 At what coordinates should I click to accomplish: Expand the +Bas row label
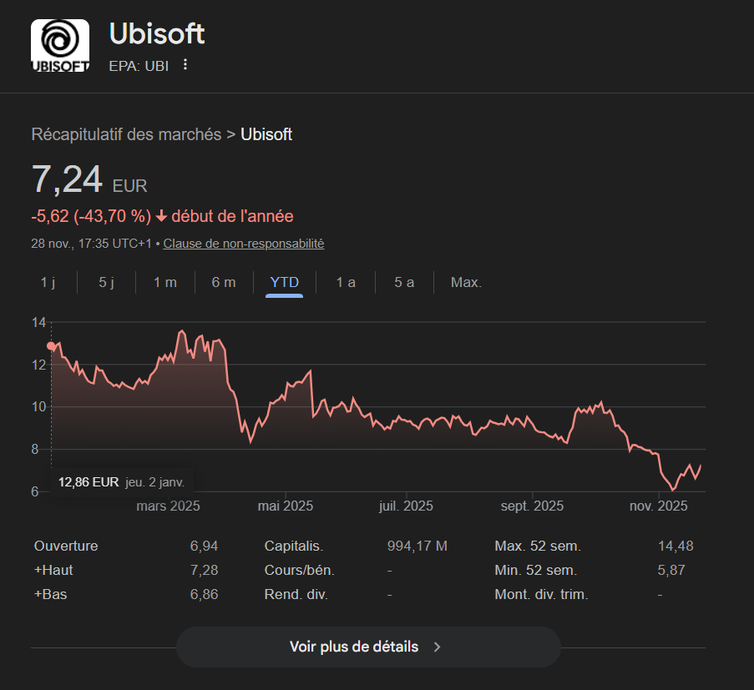pos(52,595)
